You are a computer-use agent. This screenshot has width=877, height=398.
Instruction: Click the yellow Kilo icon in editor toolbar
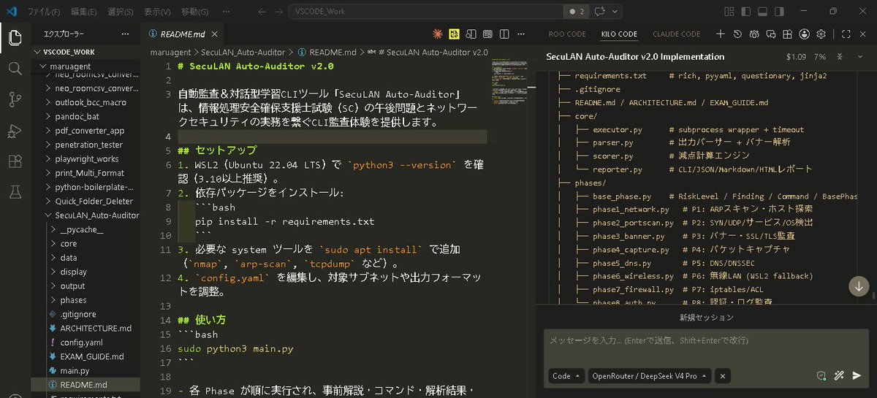click(454, 34)
